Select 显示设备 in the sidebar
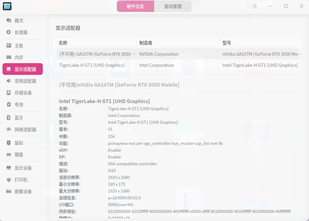The image size is (309, 221). 23,168
